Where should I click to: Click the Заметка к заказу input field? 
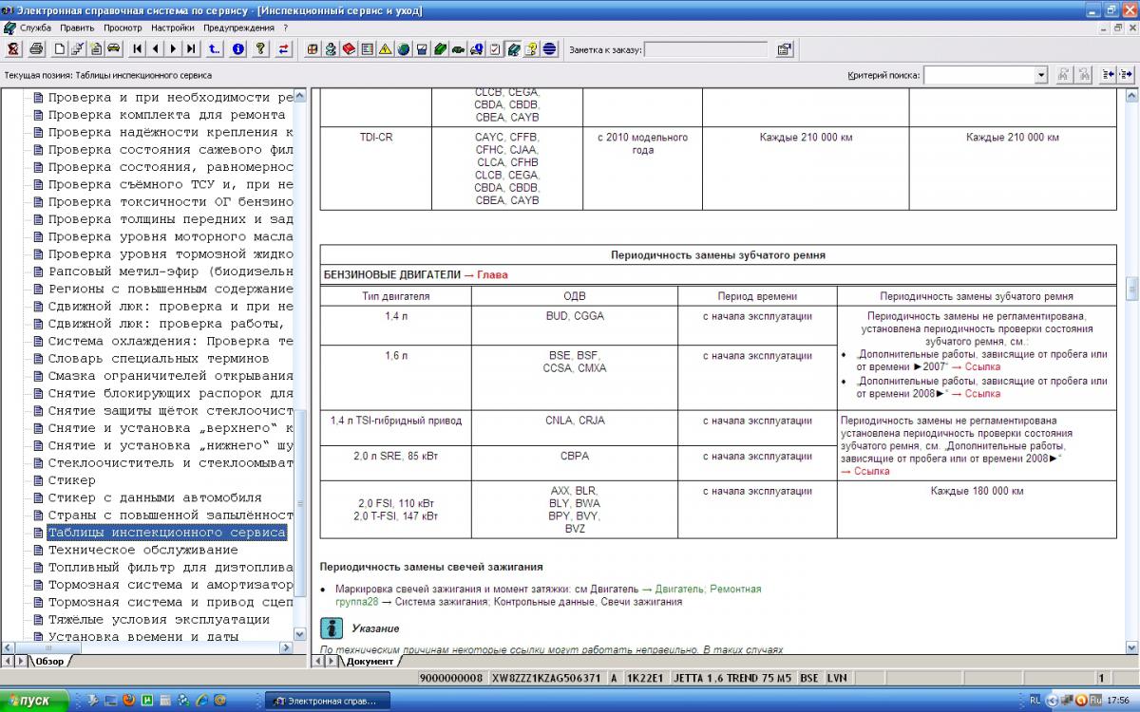click(708, 49)
